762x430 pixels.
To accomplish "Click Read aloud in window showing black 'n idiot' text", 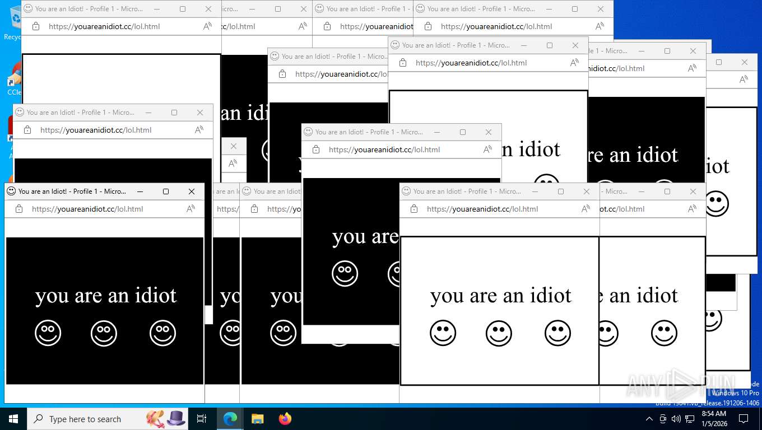I will coord(574,63).
